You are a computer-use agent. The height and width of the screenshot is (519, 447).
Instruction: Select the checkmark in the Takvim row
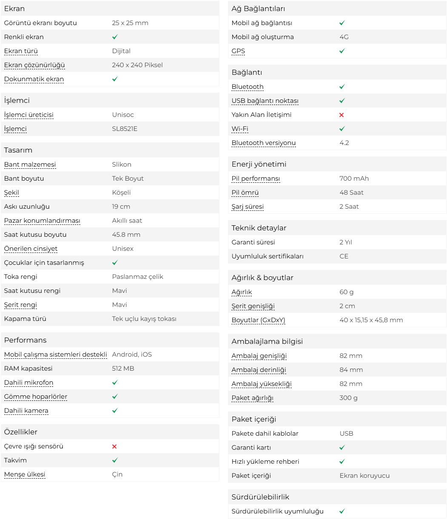pos(115,460)
